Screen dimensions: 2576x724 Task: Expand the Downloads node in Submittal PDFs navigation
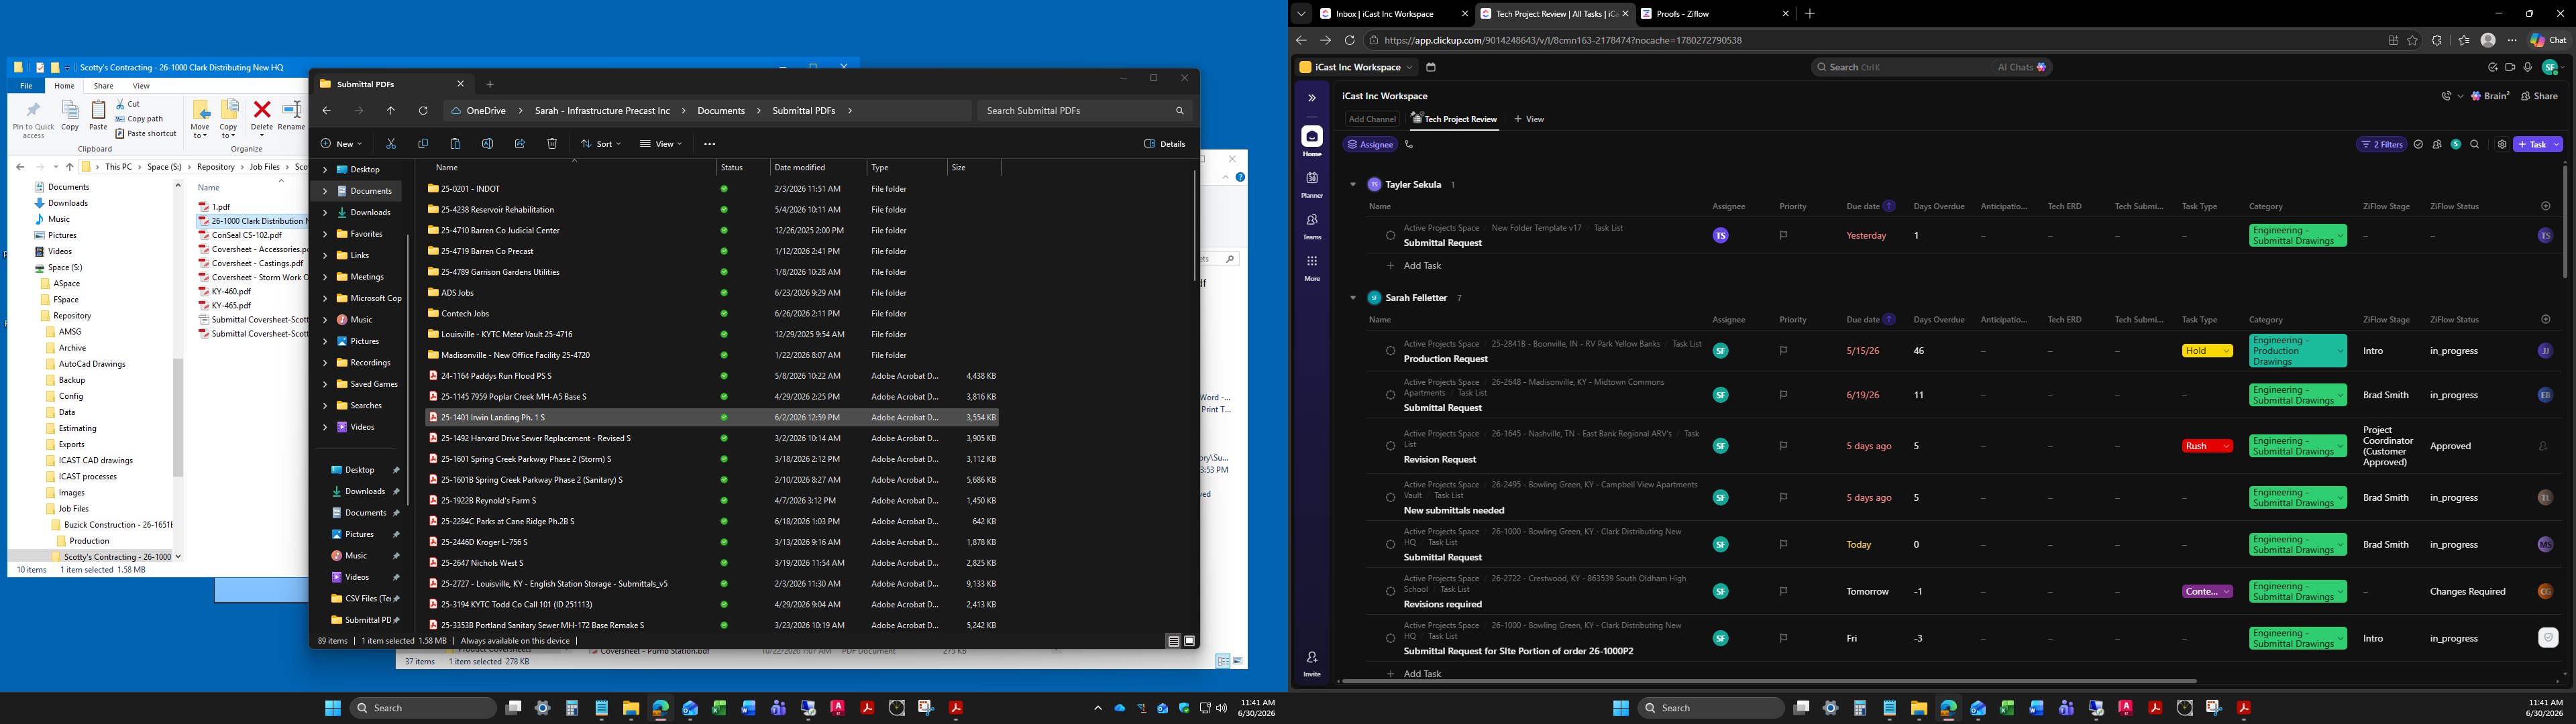click(325, 213)
